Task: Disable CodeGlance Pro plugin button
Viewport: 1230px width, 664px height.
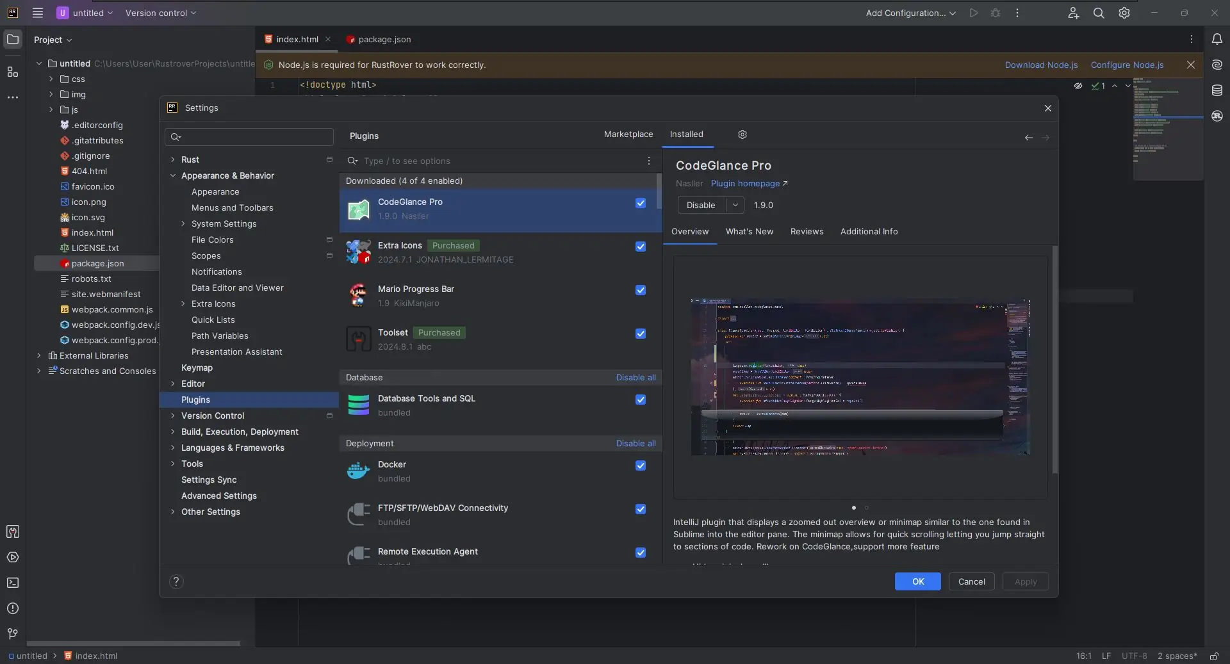Action: (701, 205)
